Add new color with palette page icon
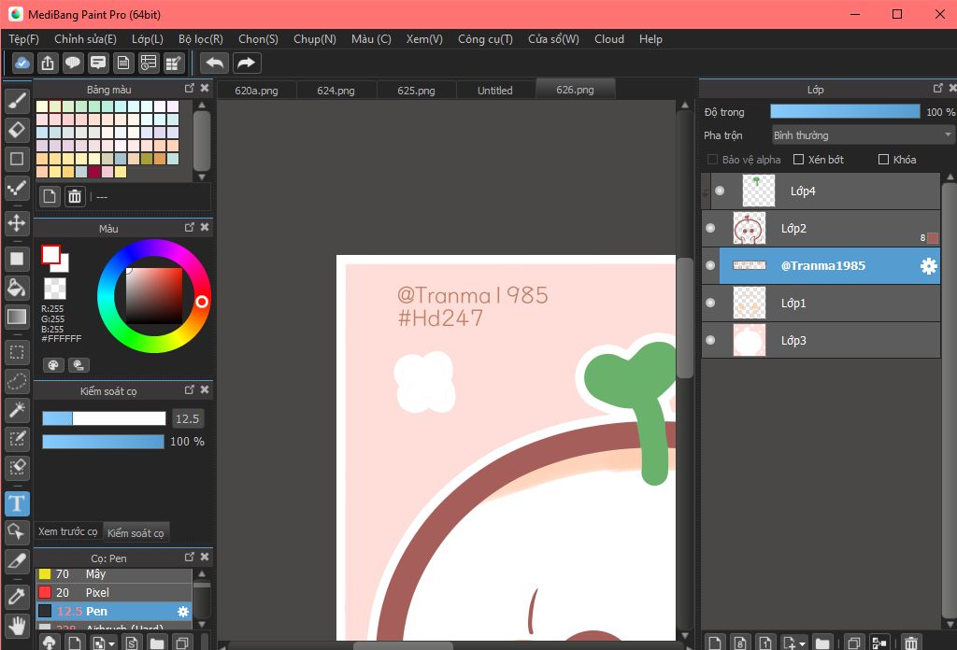 click(x=50, y=196)
